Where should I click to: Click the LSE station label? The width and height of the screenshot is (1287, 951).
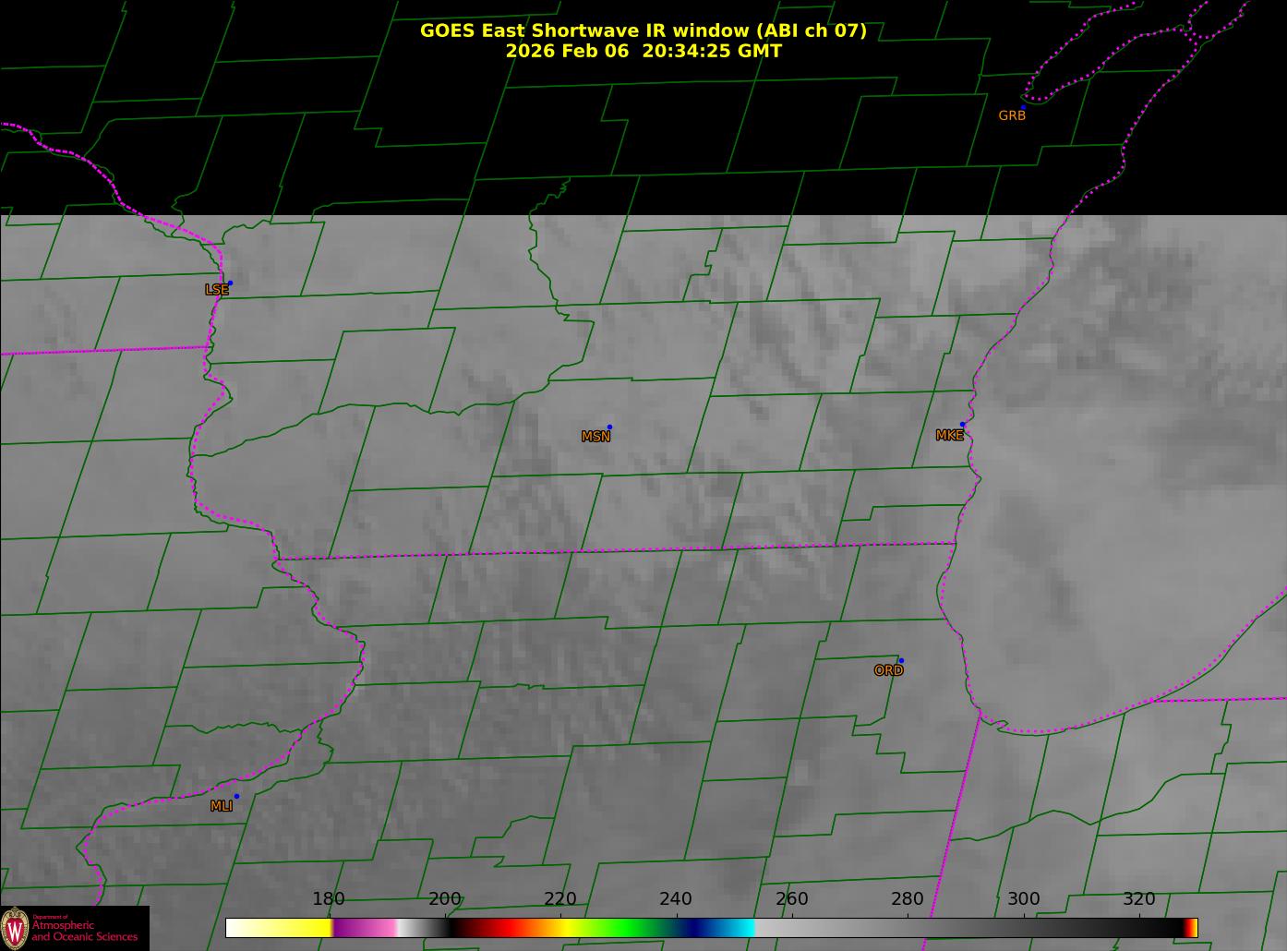click(x=216, y=290)
